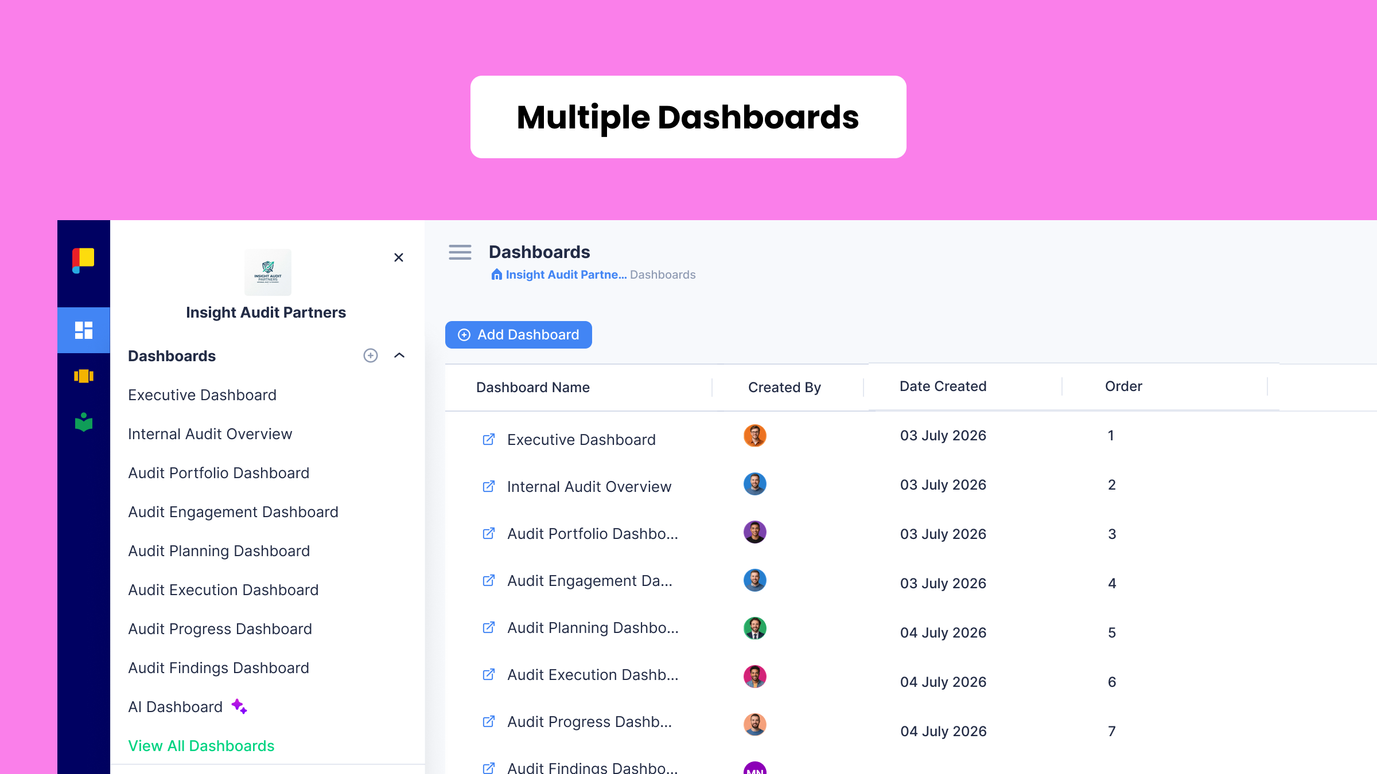This screenshot has width=1377, height=774.
Task: Select Audit Planning Dashboard in side menu
Action: pos(219,551)
